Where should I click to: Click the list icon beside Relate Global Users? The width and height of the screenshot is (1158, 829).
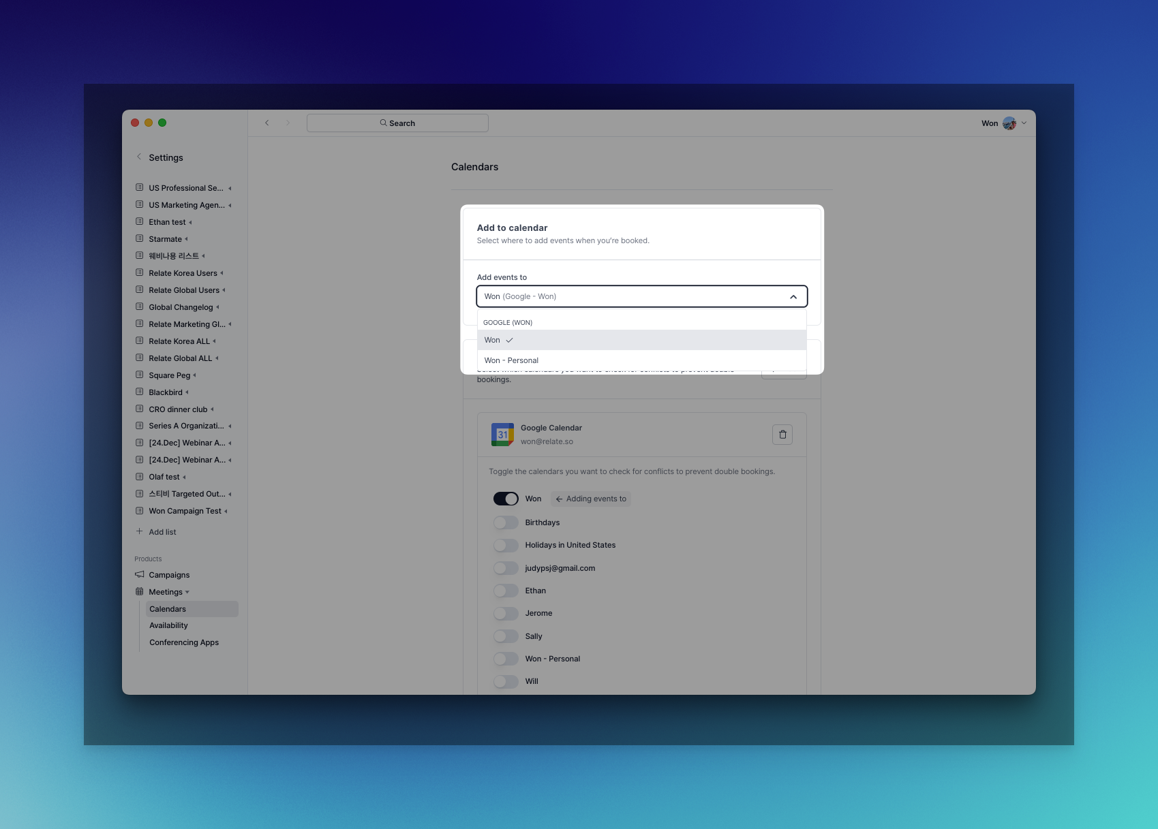pos(139,290)
